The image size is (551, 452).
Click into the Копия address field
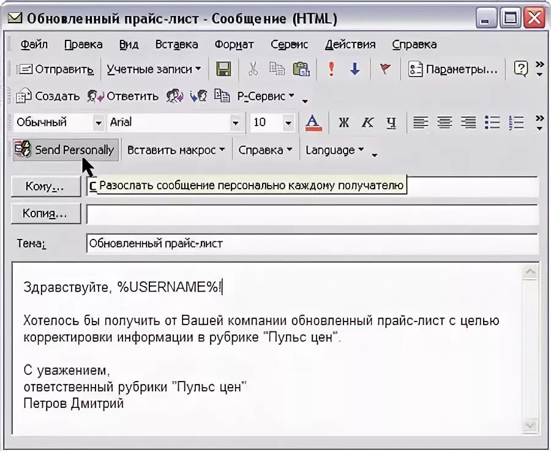(x=312, y=214)
